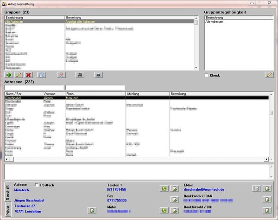This screenshot has height=220, width=278.
Task: Click the copy documents icon in toolbar
Action: click(42, 75)
